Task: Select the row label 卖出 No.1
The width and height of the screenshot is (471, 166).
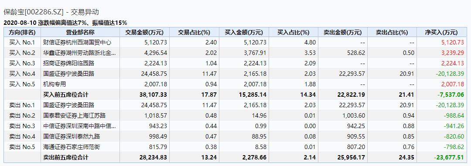Action: tap(22, 105)
